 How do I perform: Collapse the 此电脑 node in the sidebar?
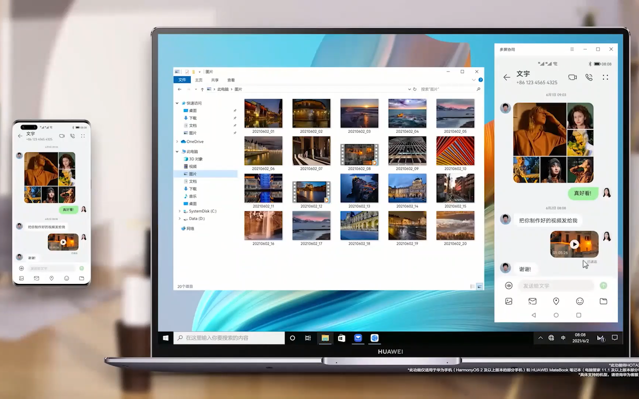click(x=177, y=151)
